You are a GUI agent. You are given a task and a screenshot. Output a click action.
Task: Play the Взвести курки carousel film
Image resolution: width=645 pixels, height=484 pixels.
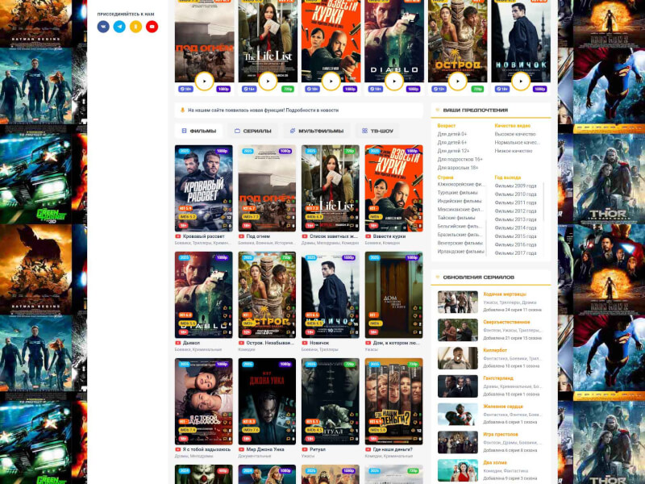coord(331,81)
